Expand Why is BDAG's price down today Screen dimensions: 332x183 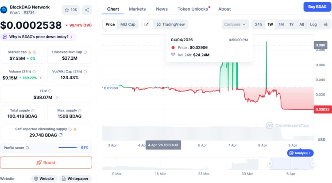pos(39,37)
